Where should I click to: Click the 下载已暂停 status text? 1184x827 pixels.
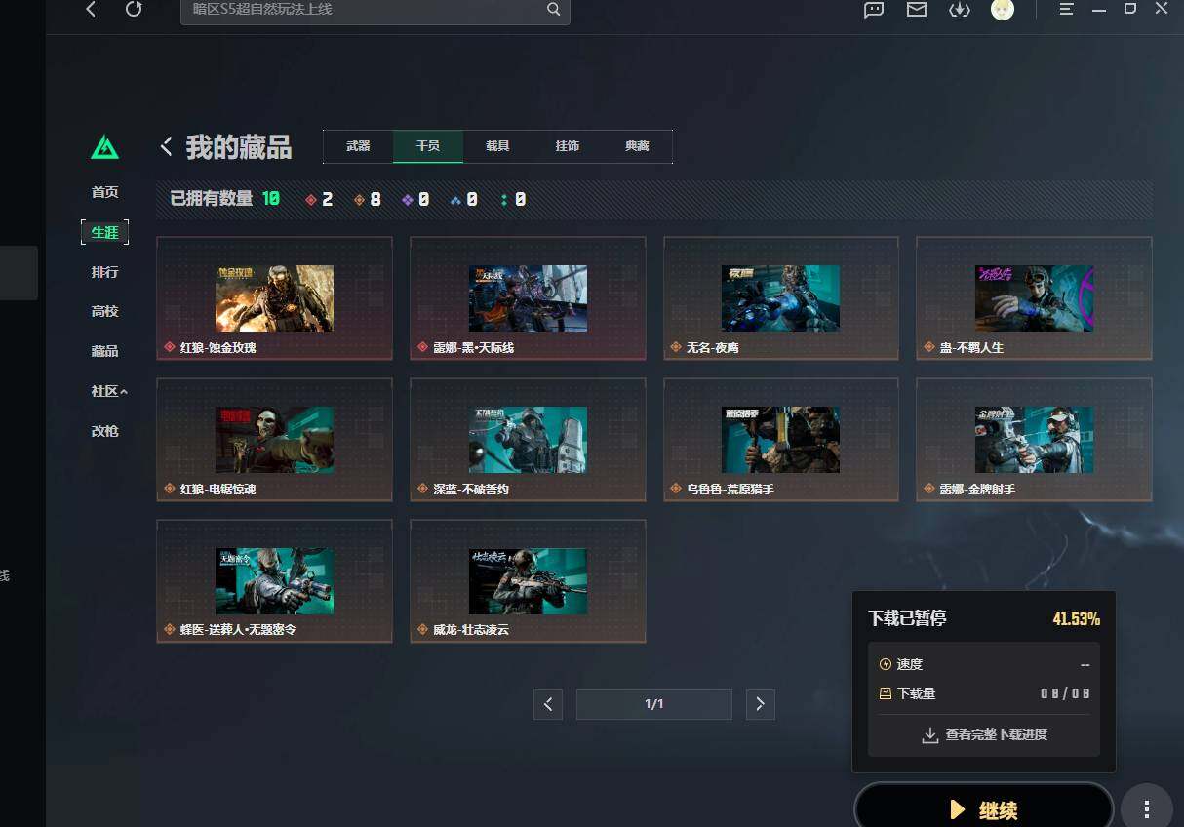coord(907,618)
